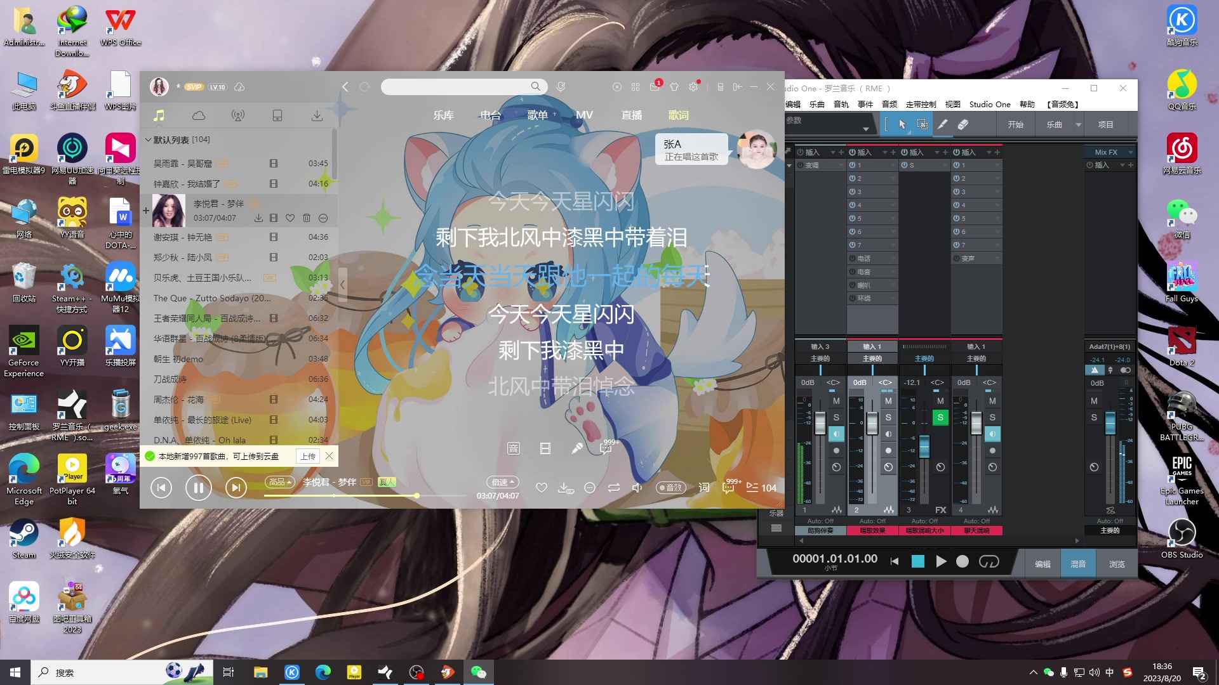Click the 上传 upload button in the notification
1219x685 pixels.
308,456
